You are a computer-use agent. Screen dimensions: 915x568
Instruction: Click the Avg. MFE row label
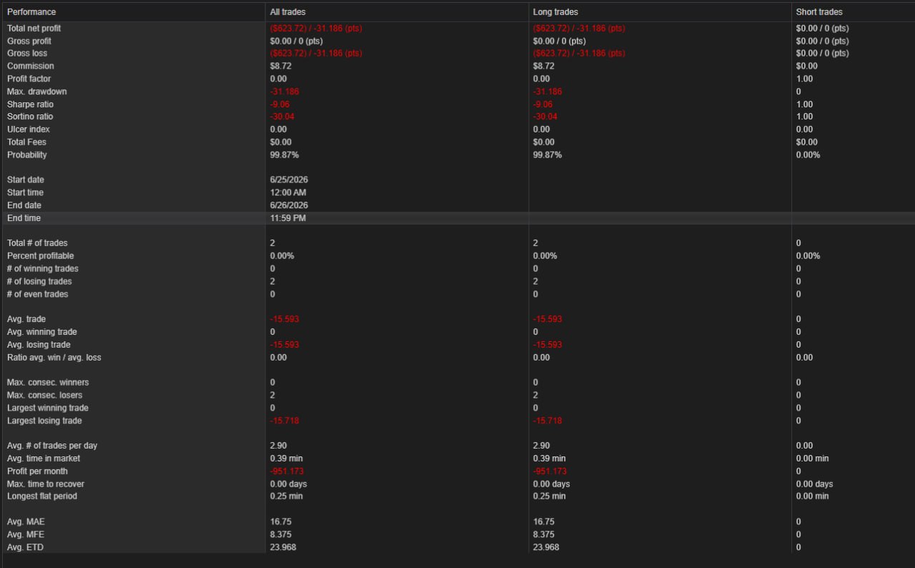coord(25,535)
